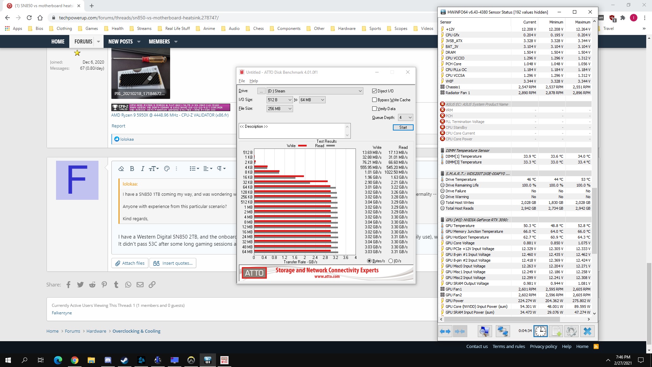Viewport: 652px width, 367px height.
Task: Share thread via WhatsApp icon
Action: tap(128, 285)
